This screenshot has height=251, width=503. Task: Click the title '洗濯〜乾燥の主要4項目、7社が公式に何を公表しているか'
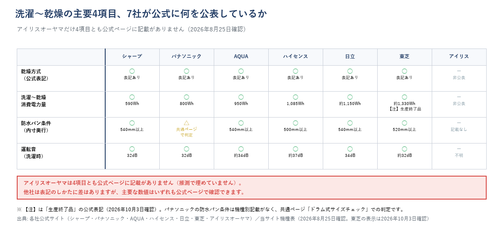point(141,14)
